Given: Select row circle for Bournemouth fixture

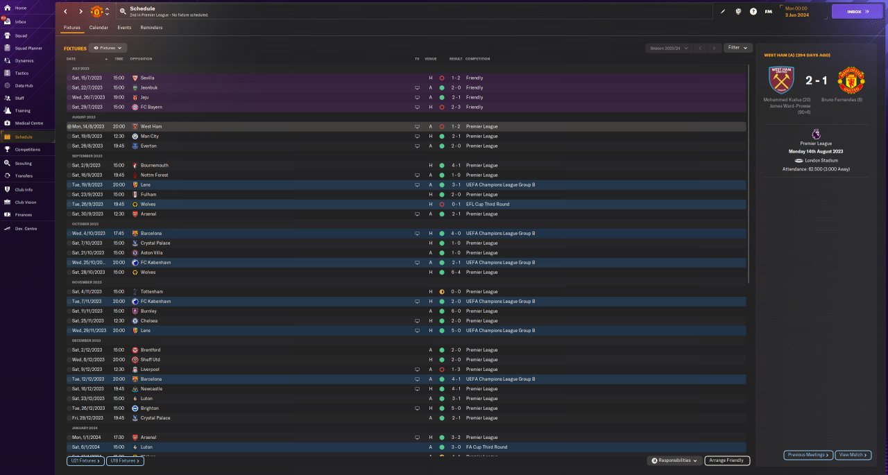Looking at the screenshot, I should point(69,166).
